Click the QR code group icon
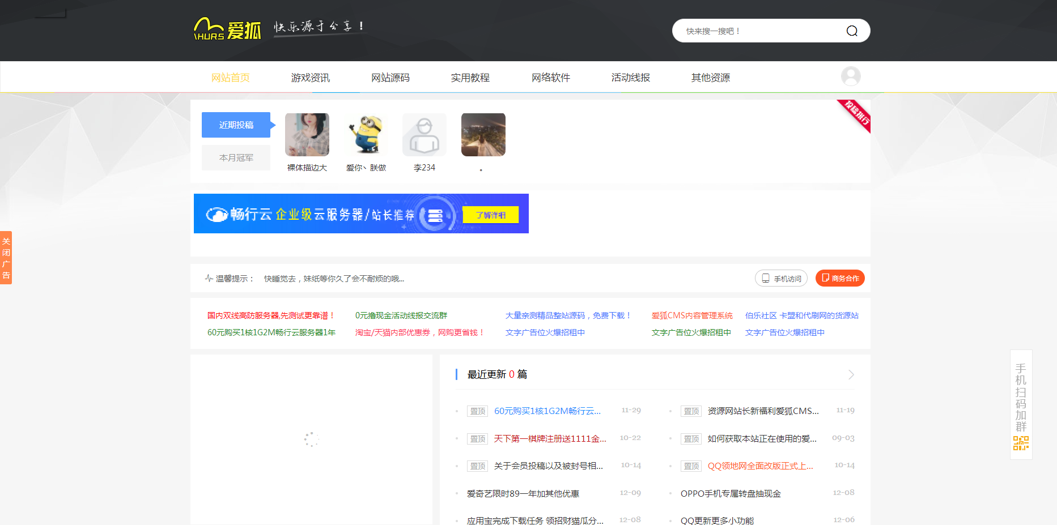The height and width of the screenshot is (525, 1057). click(1021, 443)
